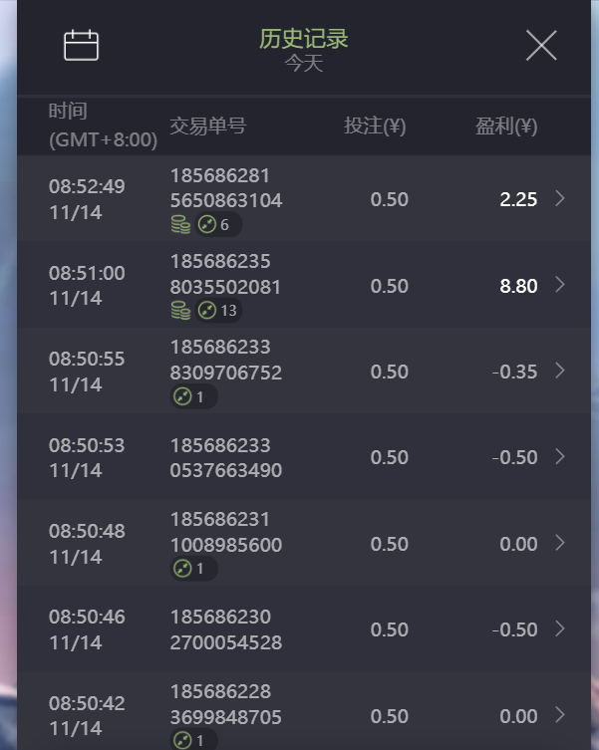Click coin stack icon in 08:52:49 record

click(180, 225)
